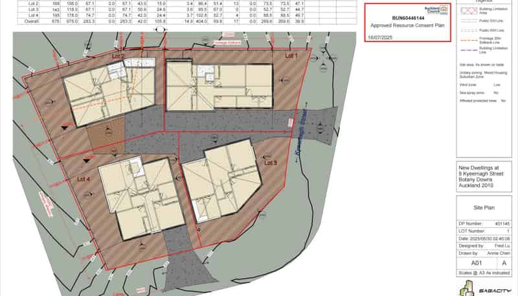The height and width of the screenshot is (296, 518).
Task: Click the Lot 4 dwelling floor plan
Action: (x=142, y=199)
